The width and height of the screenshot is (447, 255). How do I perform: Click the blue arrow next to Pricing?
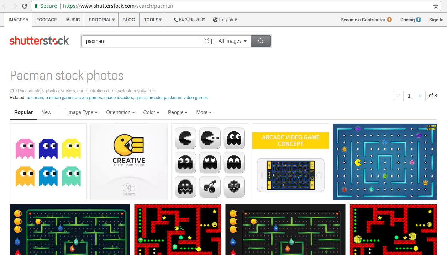pos(419,20)
